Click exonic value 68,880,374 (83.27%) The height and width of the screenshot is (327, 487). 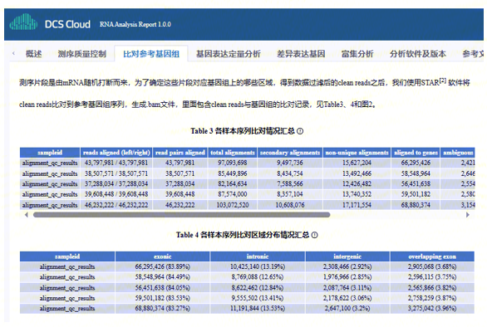coord(162,309)
